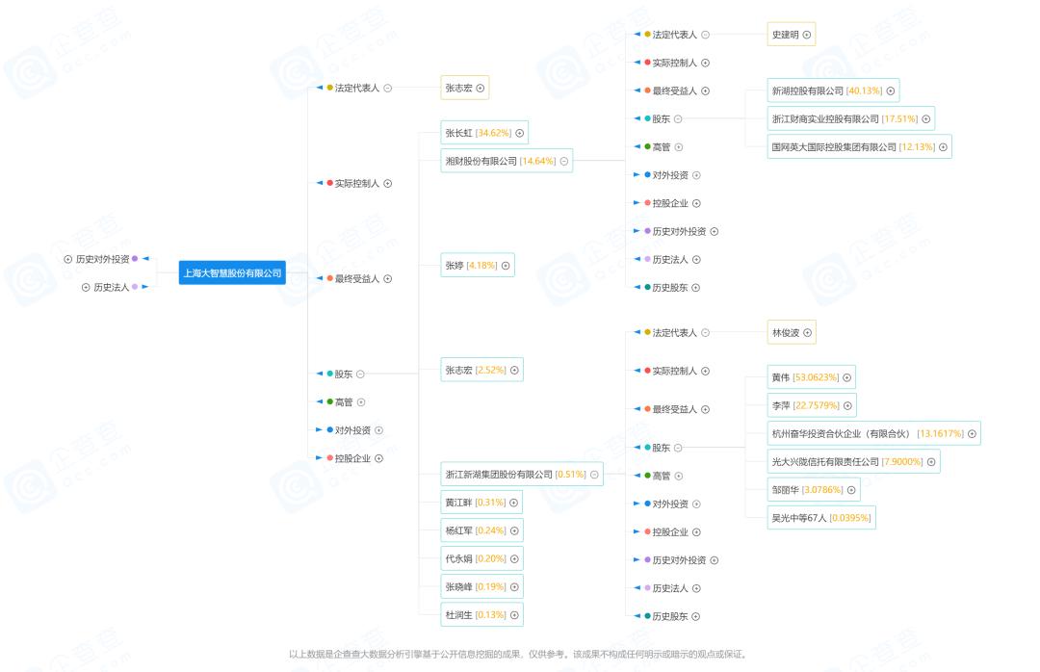Expand root's 高管 branch
This screenshot has width=1040, height=672.
361,402
